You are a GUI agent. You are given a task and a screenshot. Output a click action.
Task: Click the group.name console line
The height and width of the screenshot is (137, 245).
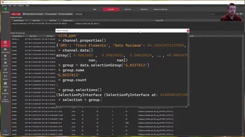click(73, 70)
